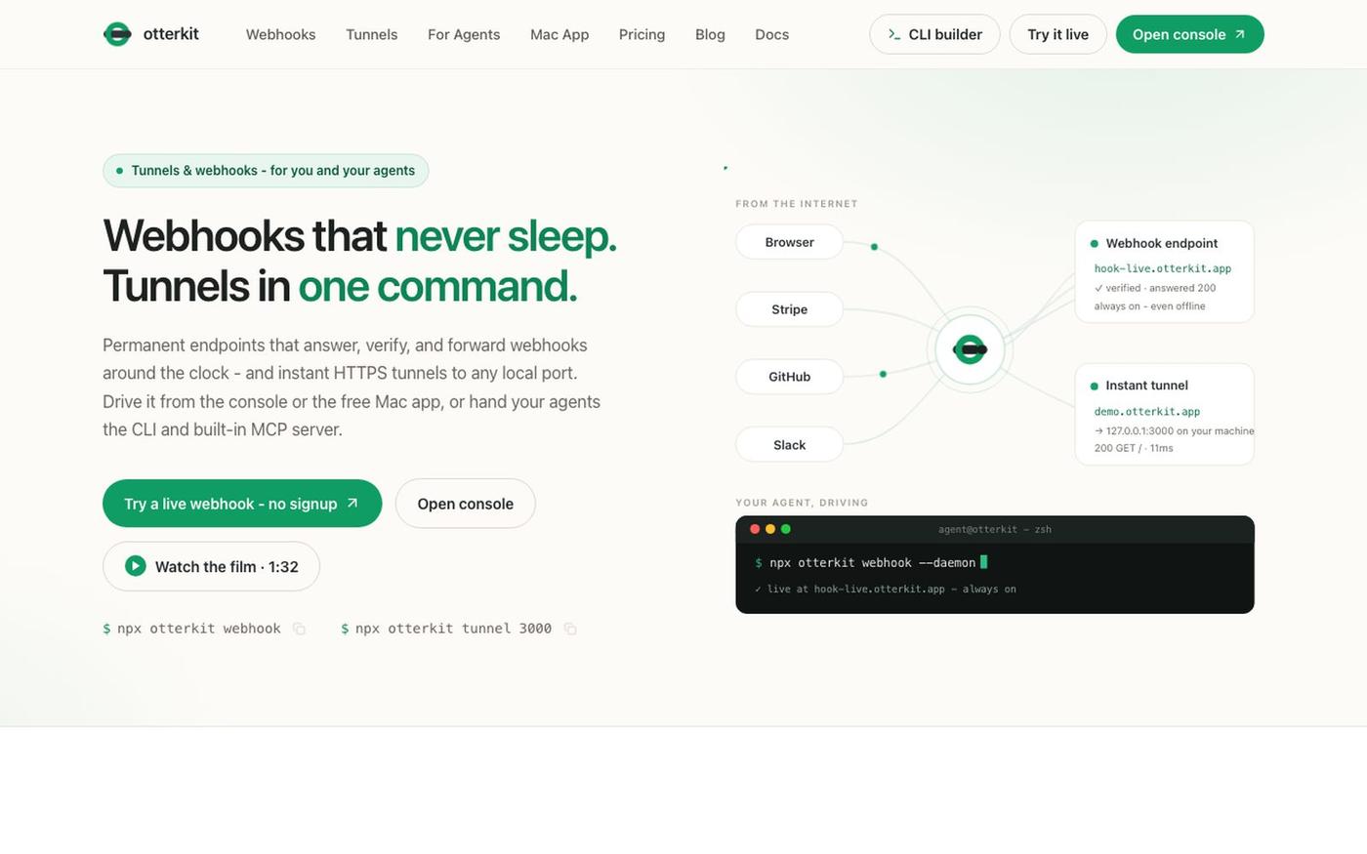This screenshot has height=854, width=1367.
Task: Click the verified - answered 200 status text
Action: coord(1154,288)
